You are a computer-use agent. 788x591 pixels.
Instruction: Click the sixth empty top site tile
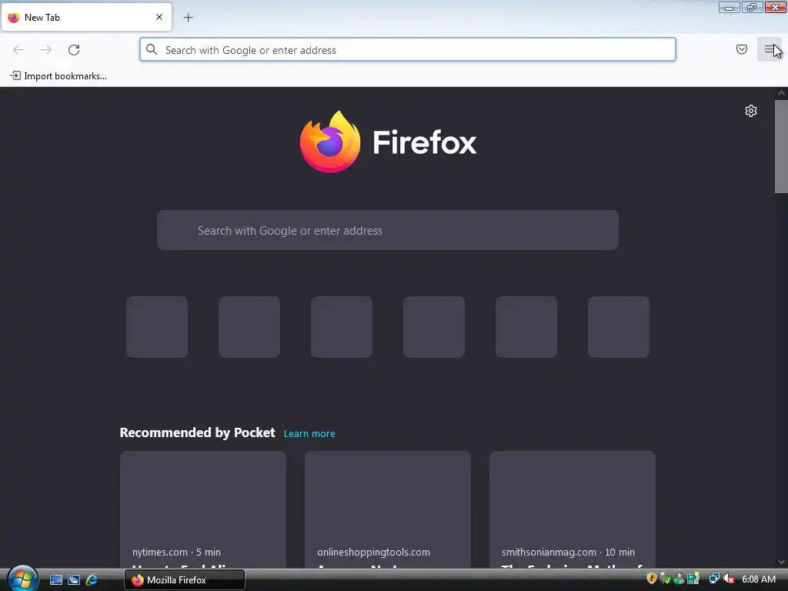(x=619, y=326)
